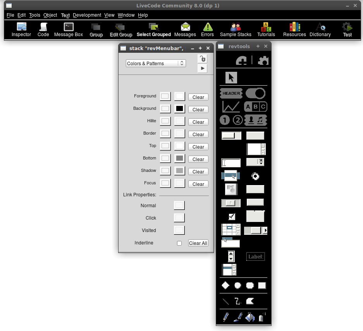The width and height of the screenshot is (363, 331).
Task: Select the paint bucket tool
Action: pyautogui.click(x=250, y=317)
